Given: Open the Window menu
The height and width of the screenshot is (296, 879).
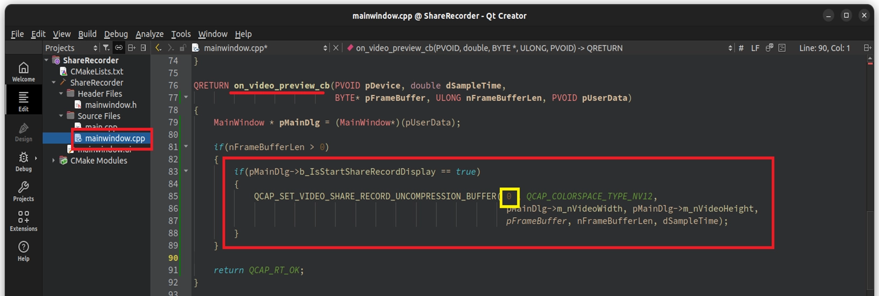Looking at the screenshot, I should 213,34.
